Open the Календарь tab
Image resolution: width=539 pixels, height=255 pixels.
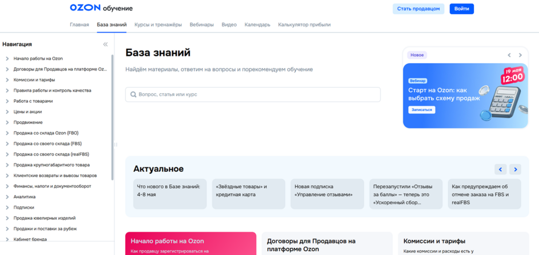click(x=257, y=25)
